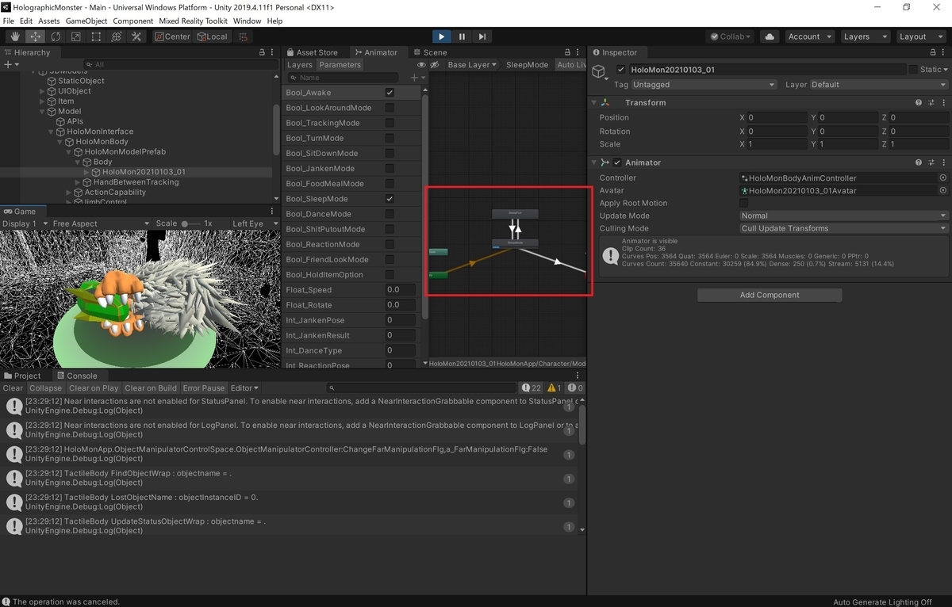Viewport: 952px width, 607px height.
Task: Toggle the GameObject active checkbox in Inspector
Action: tap(620, 70)
